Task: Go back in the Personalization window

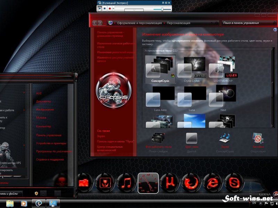Action: click(x=95, y=23)
